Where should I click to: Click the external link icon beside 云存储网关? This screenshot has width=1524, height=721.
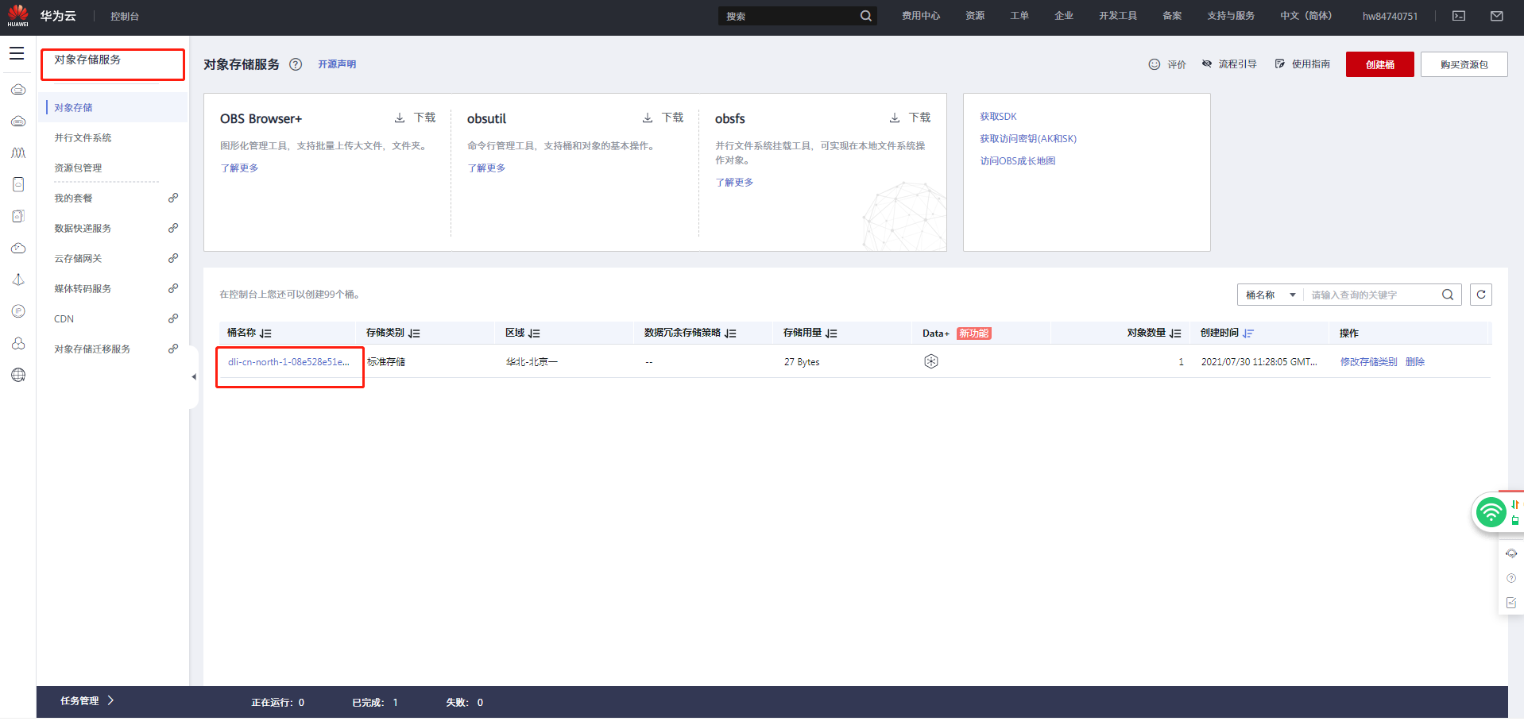pos(173,258)
